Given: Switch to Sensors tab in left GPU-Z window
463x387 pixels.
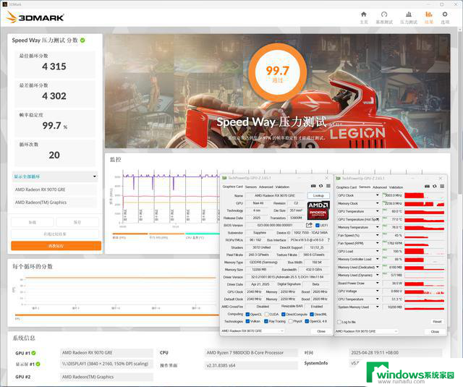Looking at the screenshot, I should pyautogui.click(x=251, y=187).
